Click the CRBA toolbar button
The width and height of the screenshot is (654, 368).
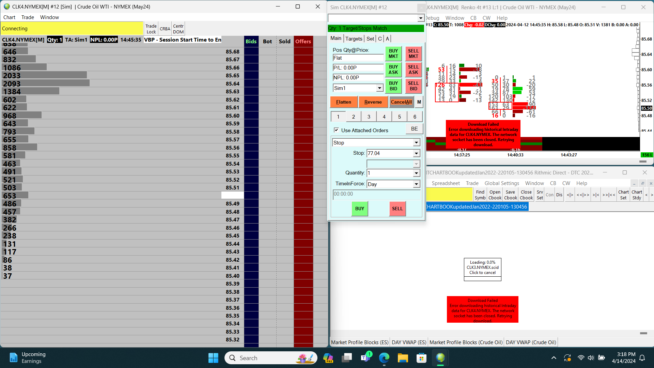(x=165, y=29)
